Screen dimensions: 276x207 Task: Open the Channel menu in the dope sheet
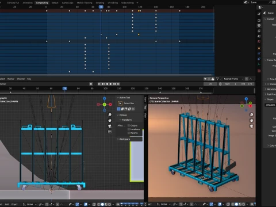pyautogui.click(x=21, y=79)
